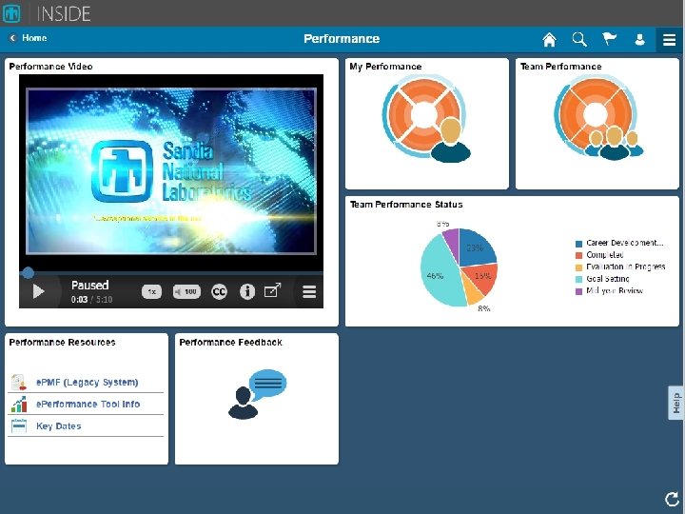Click the notifications flag icon
Screen dimensions: 685x514
[610, 39]
